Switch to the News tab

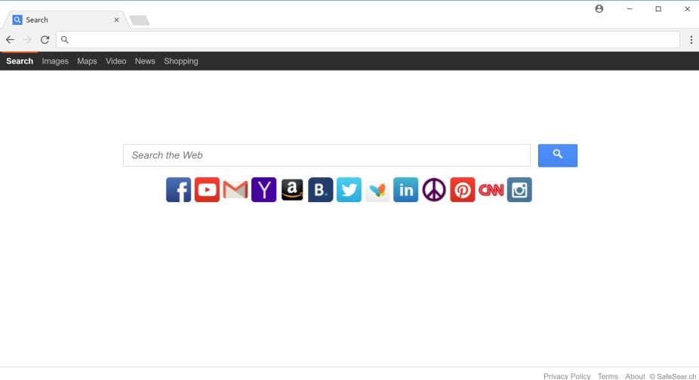pos(145,61)
